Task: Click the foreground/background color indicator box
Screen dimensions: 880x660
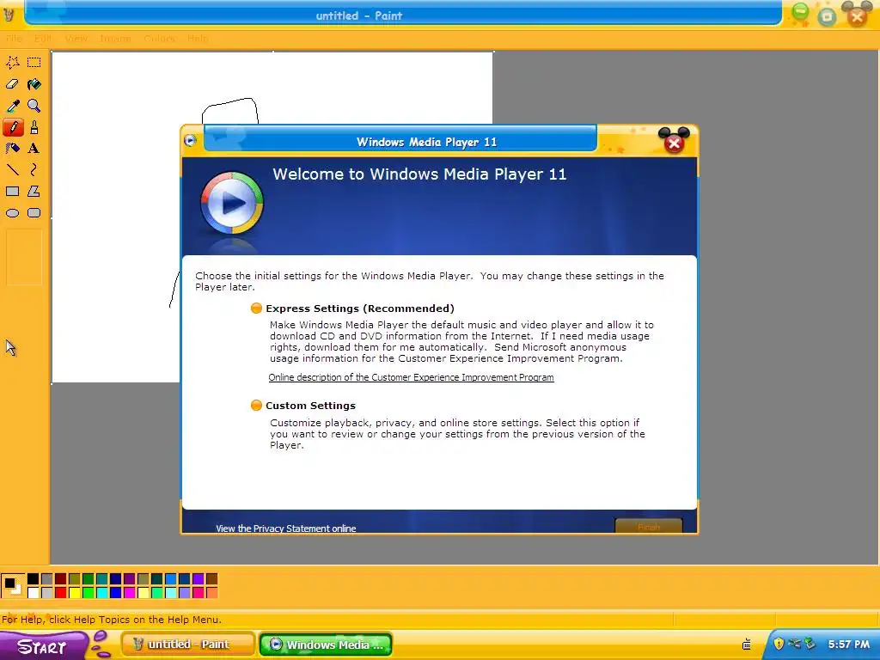Action: tap(12, 584)
